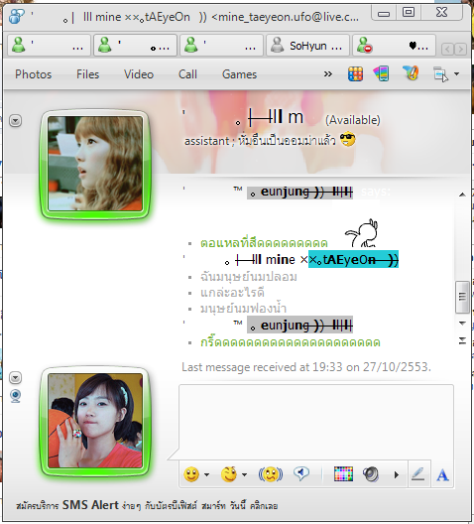Expand the emoticon dropdown arrow
Image resolution: width=474 pixels, height=524 pixels.
[x=207, y=474]
